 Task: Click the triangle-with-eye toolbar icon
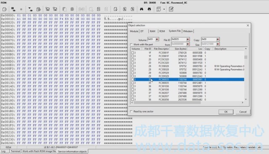coord(30,9)
